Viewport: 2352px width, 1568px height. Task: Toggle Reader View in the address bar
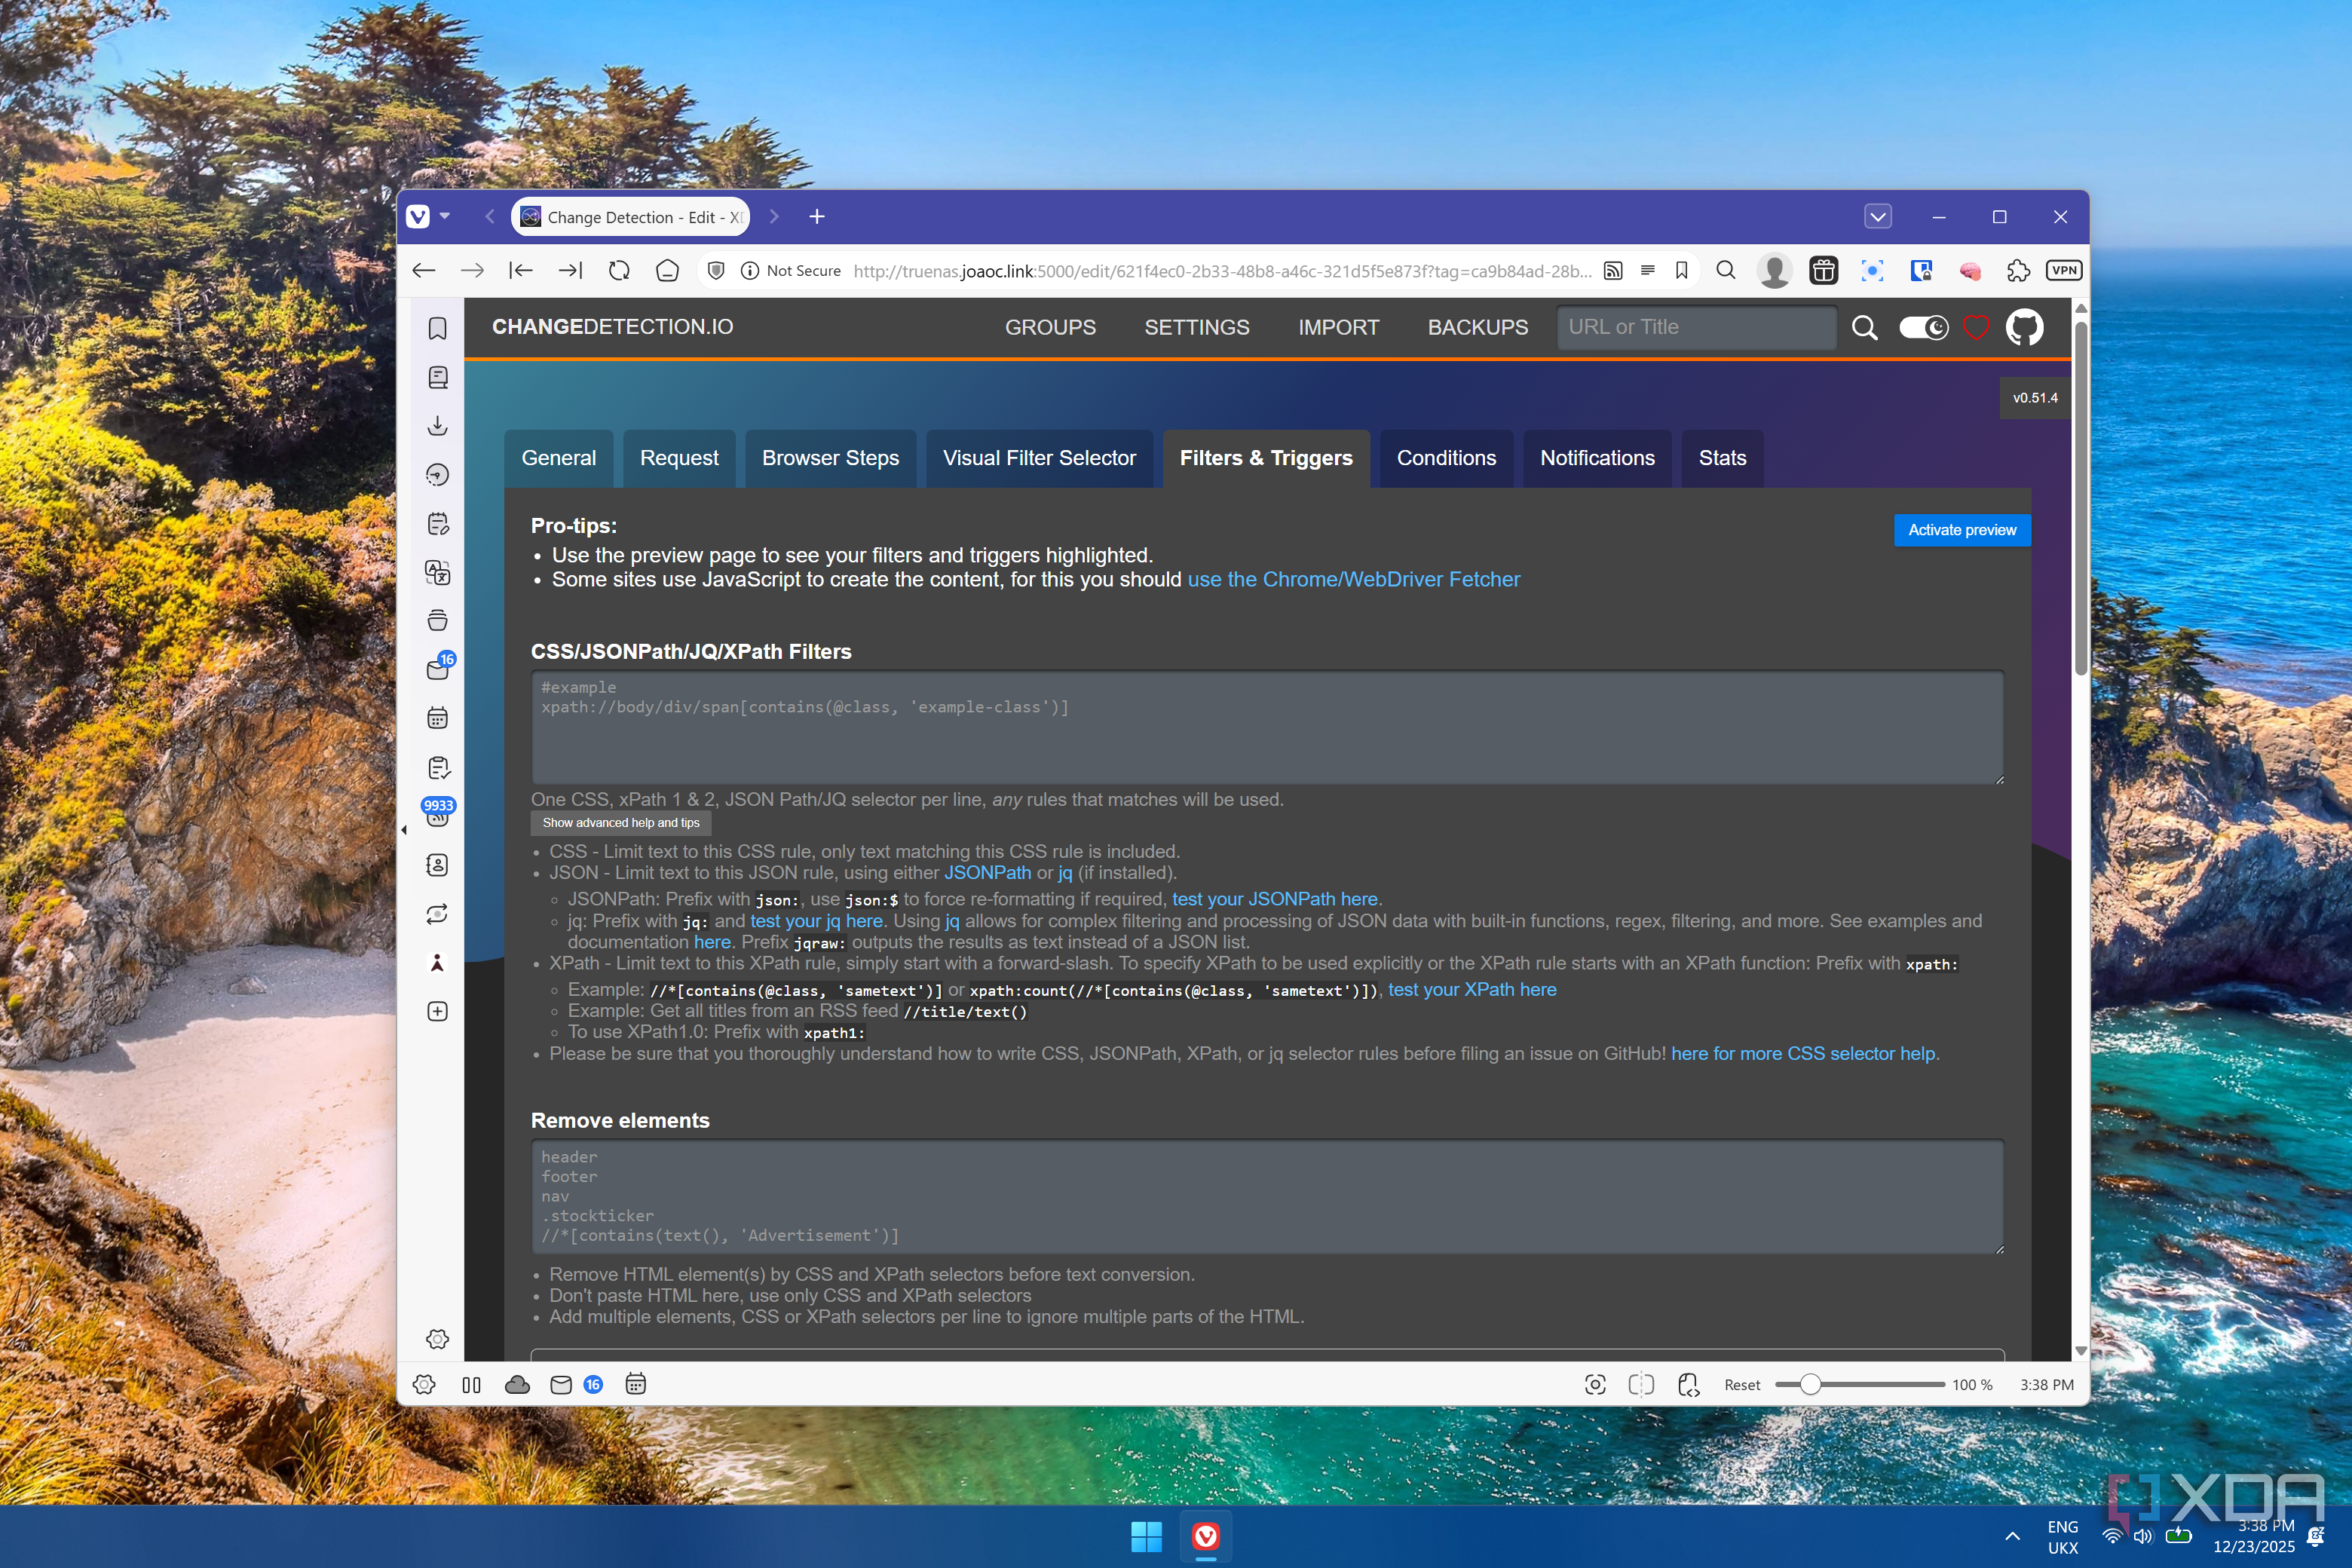[1647, 270]
